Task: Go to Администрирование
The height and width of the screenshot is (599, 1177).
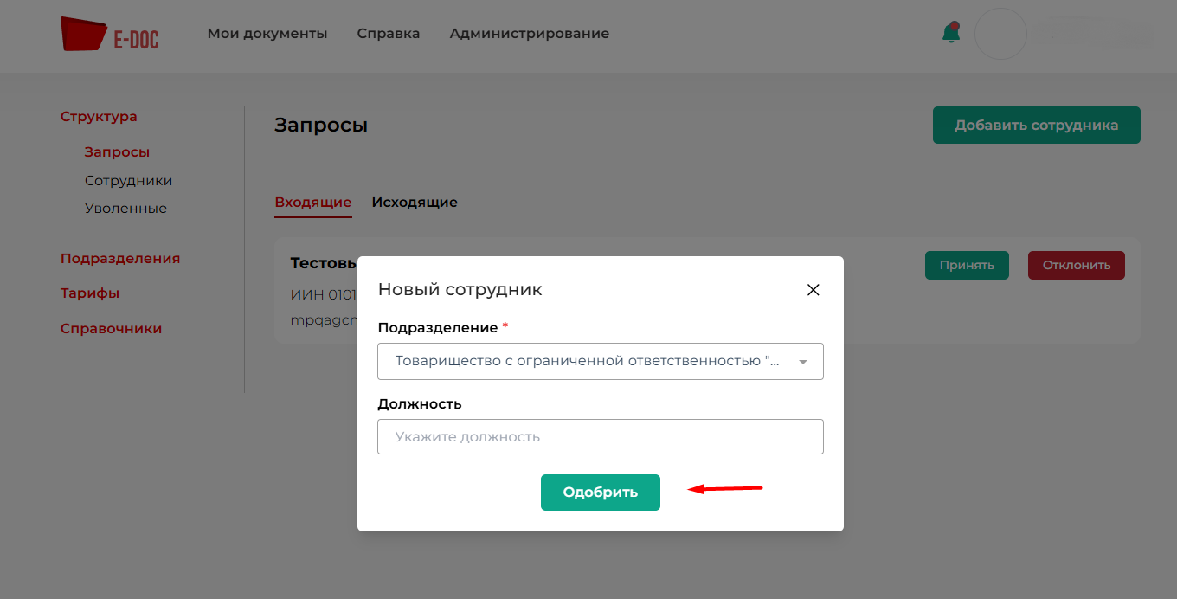Action: (529, 34)
